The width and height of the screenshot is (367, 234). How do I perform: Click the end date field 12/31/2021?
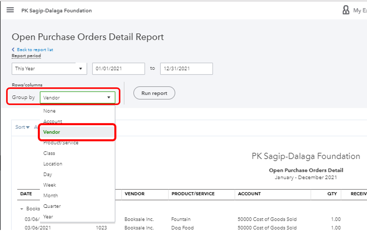pyautogui.click(x=186, y=68)
